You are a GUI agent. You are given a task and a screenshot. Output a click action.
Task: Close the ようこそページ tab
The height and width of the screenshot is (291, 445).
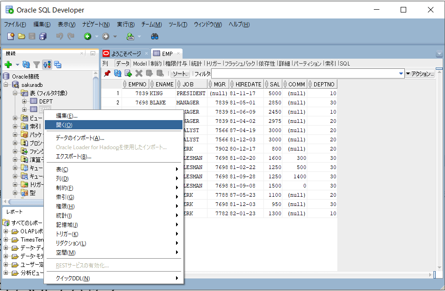[146, 53]
